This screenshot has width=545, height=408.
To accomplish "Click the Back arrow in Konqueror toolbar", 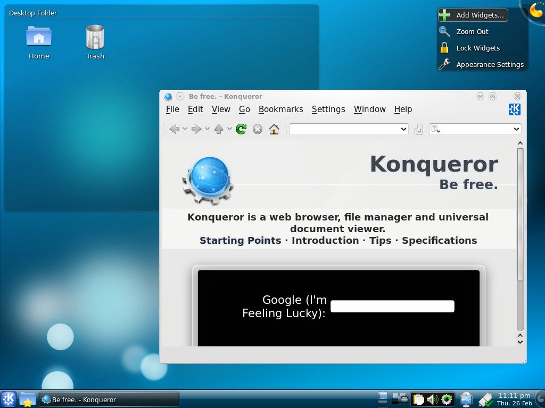I will 174,130.
